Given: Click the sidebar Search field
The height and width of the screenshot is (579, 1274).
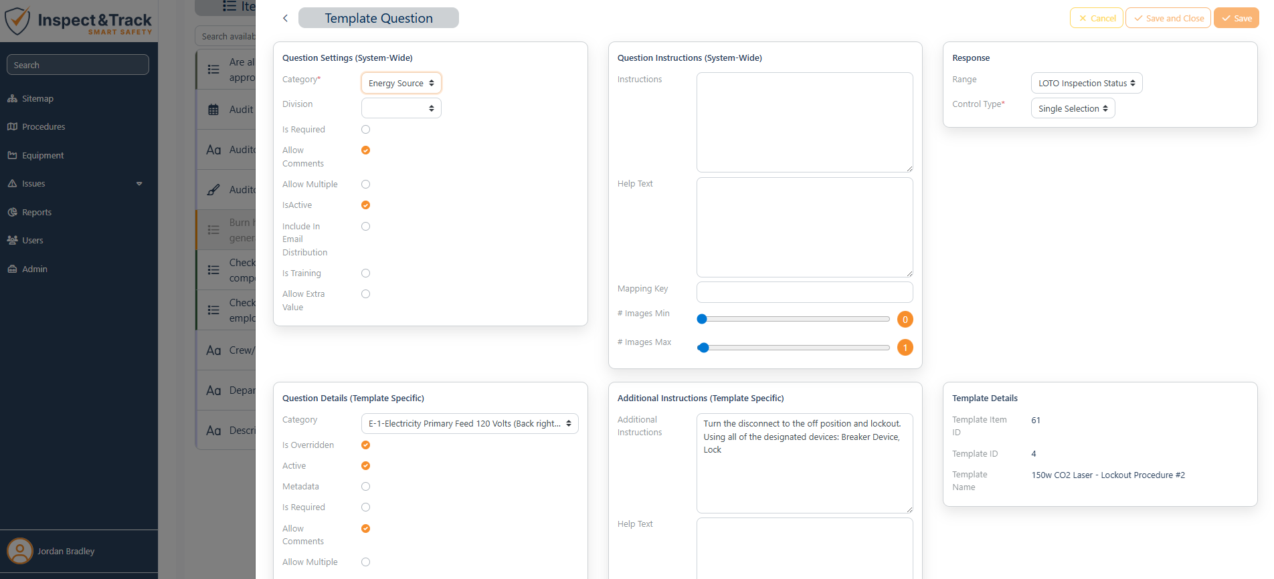Looking at the screenshot, I should pos(78,65).
